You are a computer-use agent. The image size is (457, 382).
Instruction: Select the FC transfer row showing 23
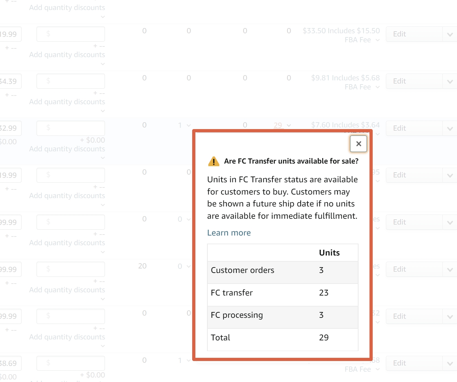point(282,293)
